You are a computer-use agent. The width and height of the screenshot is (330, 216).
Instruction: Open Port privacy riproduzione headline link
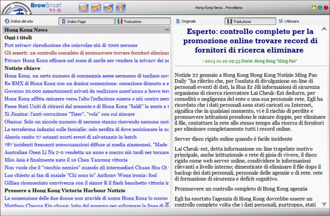tap(71, 45)
